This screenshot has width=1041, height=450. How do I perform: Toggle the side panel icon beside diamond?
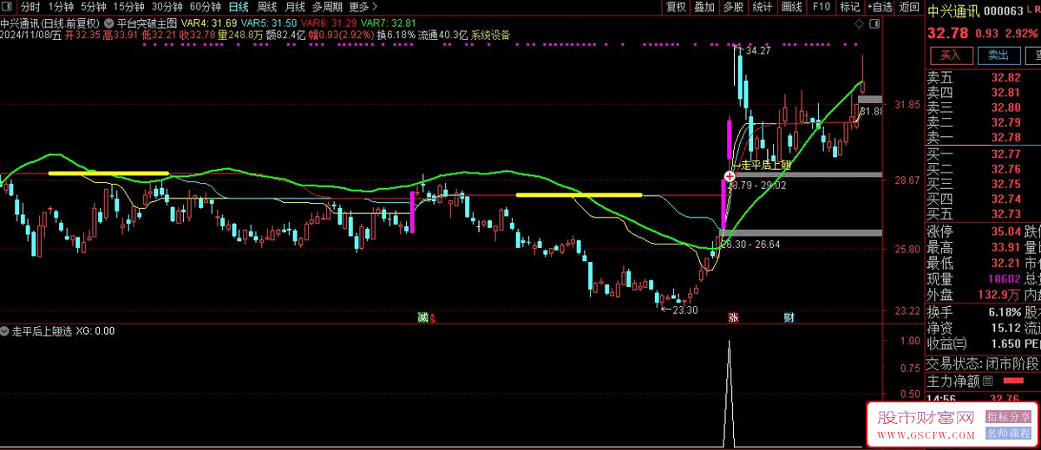click(874, 23)
